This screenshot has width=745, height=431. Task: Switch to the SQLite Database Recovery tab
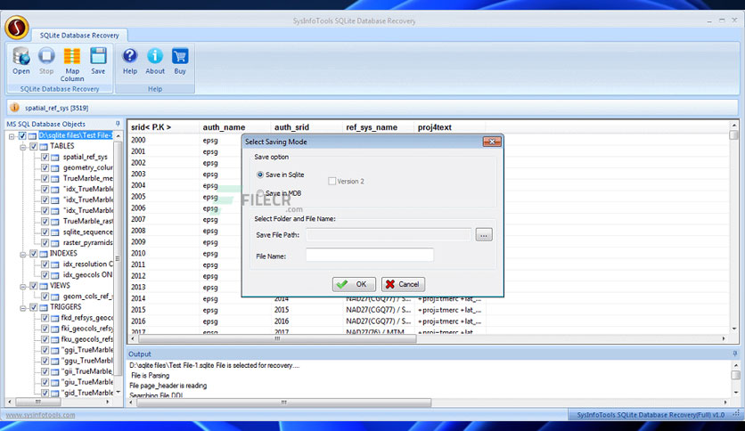click(79, 35)
